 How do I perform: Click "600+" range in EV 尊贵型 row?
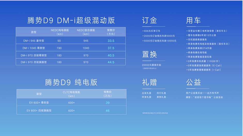71,103
